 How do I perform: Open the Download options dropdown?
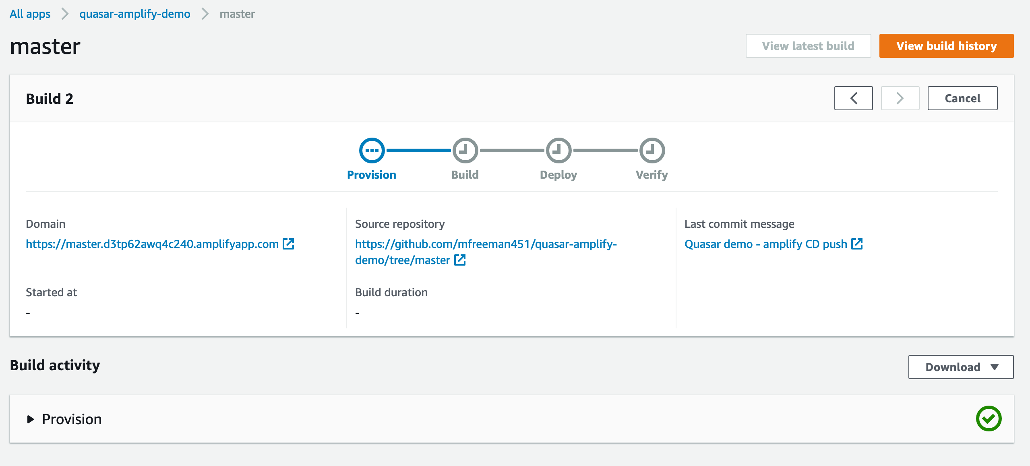961,367
